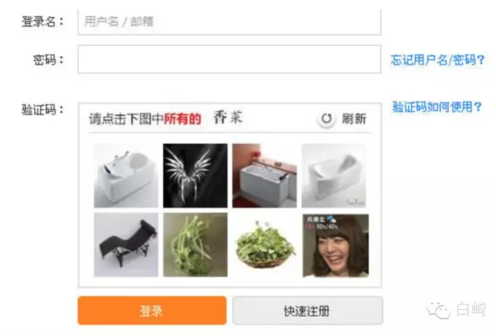Open the 忘记用户名/密码? link

pyautogui.click(x=437, y=60)
